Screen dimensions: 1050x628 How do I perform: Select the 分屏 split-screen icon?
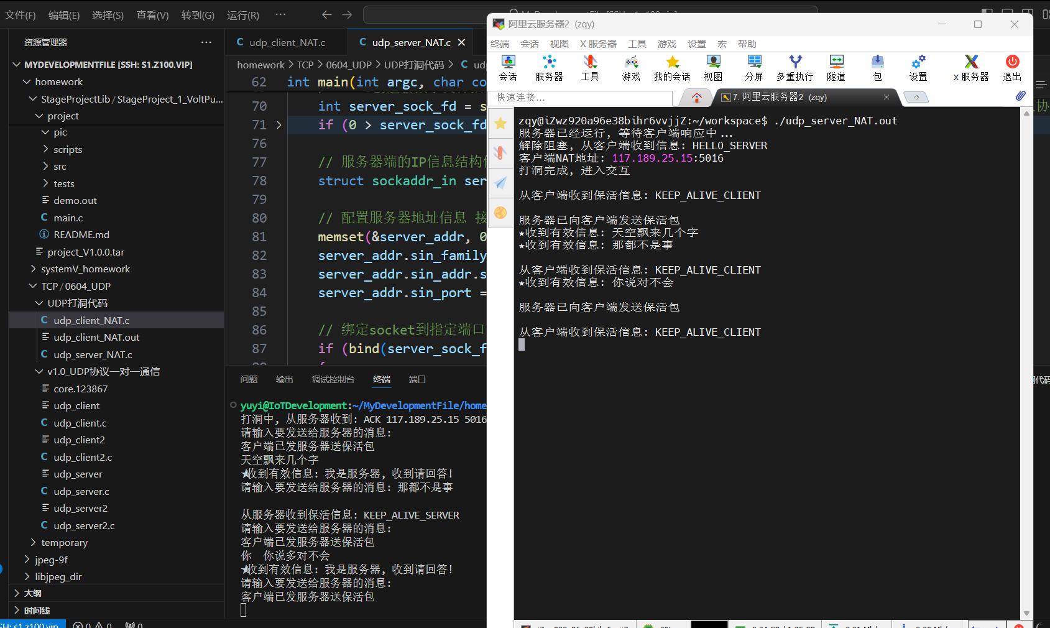coord(754,68)
